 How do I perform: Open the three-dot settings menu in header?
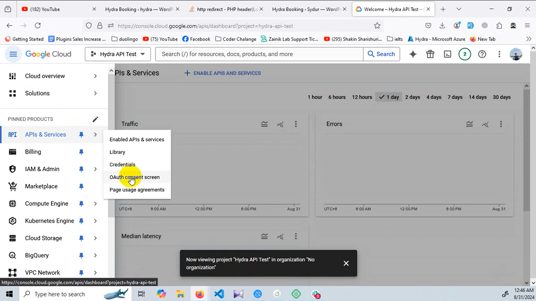pyautogui.click(x=499, y=54)
